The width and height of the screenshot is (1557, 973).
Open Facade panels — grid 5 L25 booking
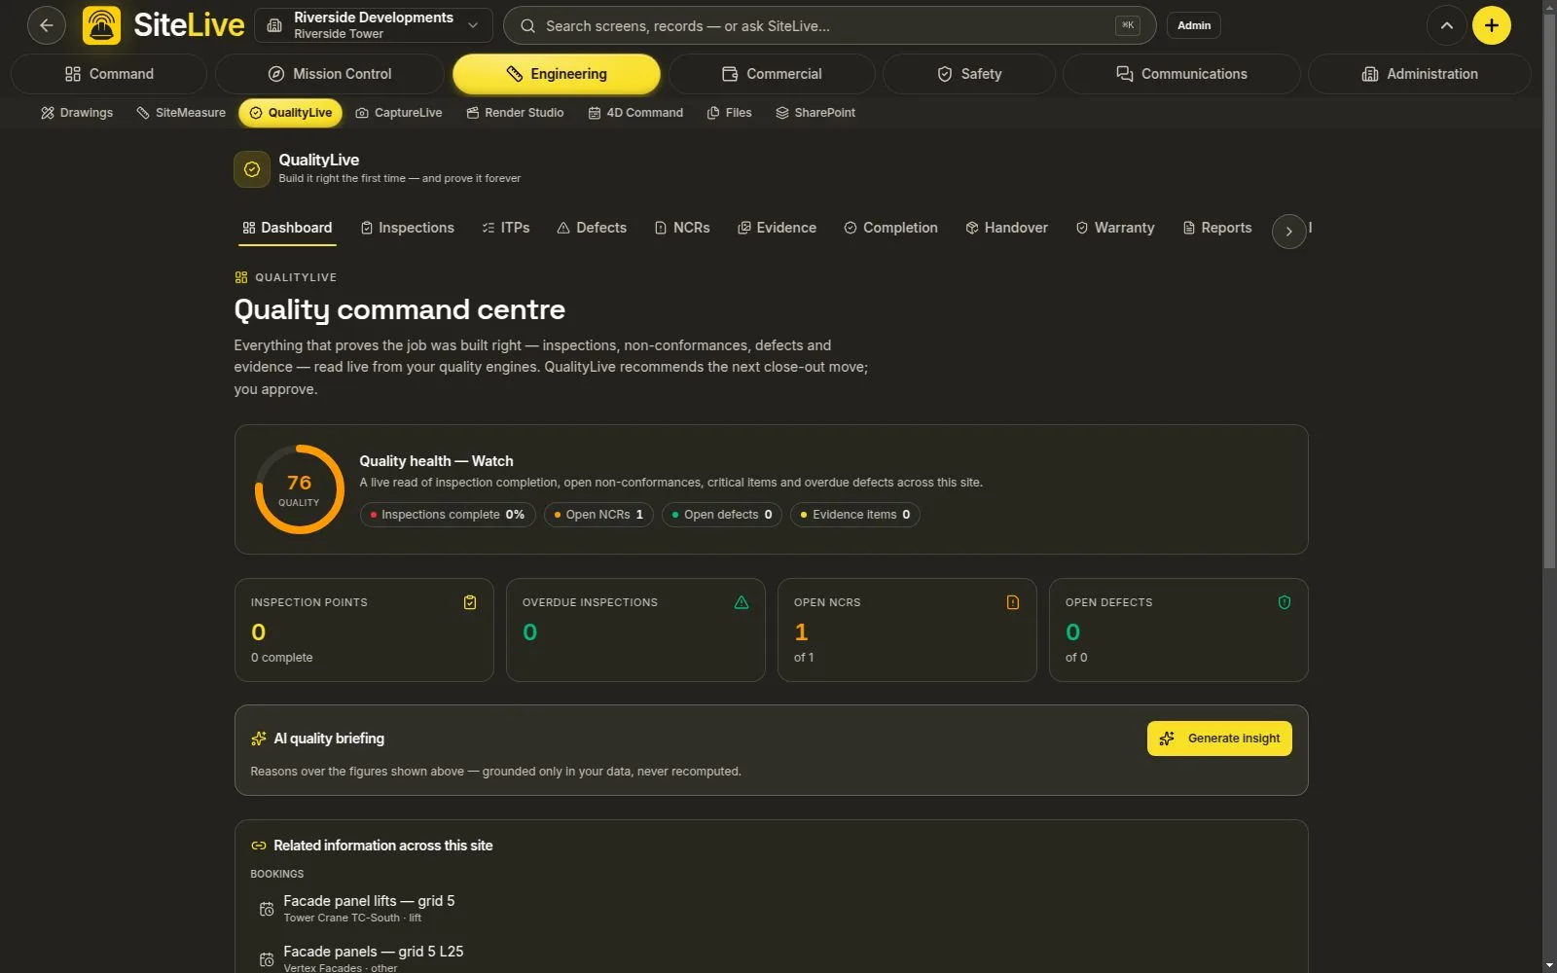pyautogui.click(x=771, y=958)
